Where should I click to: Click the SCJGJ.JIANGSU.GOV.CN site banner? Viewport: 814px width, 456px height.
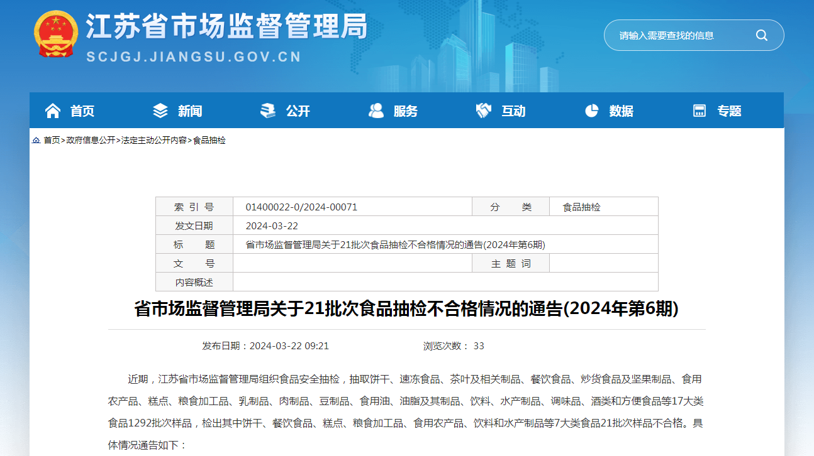[194, 56]
